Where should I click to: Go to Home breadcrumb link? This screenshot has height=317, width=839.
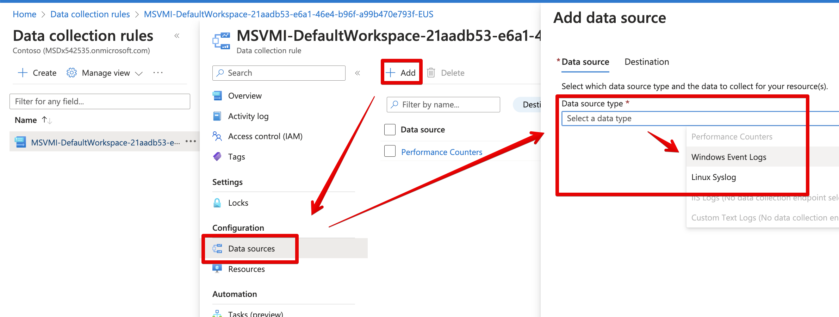click(24, 14)
